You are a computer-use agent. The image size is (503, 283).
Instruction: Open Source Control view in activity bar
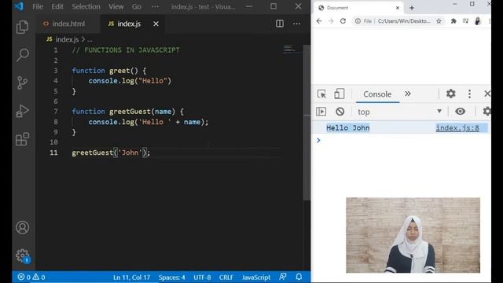click(22, 83)
